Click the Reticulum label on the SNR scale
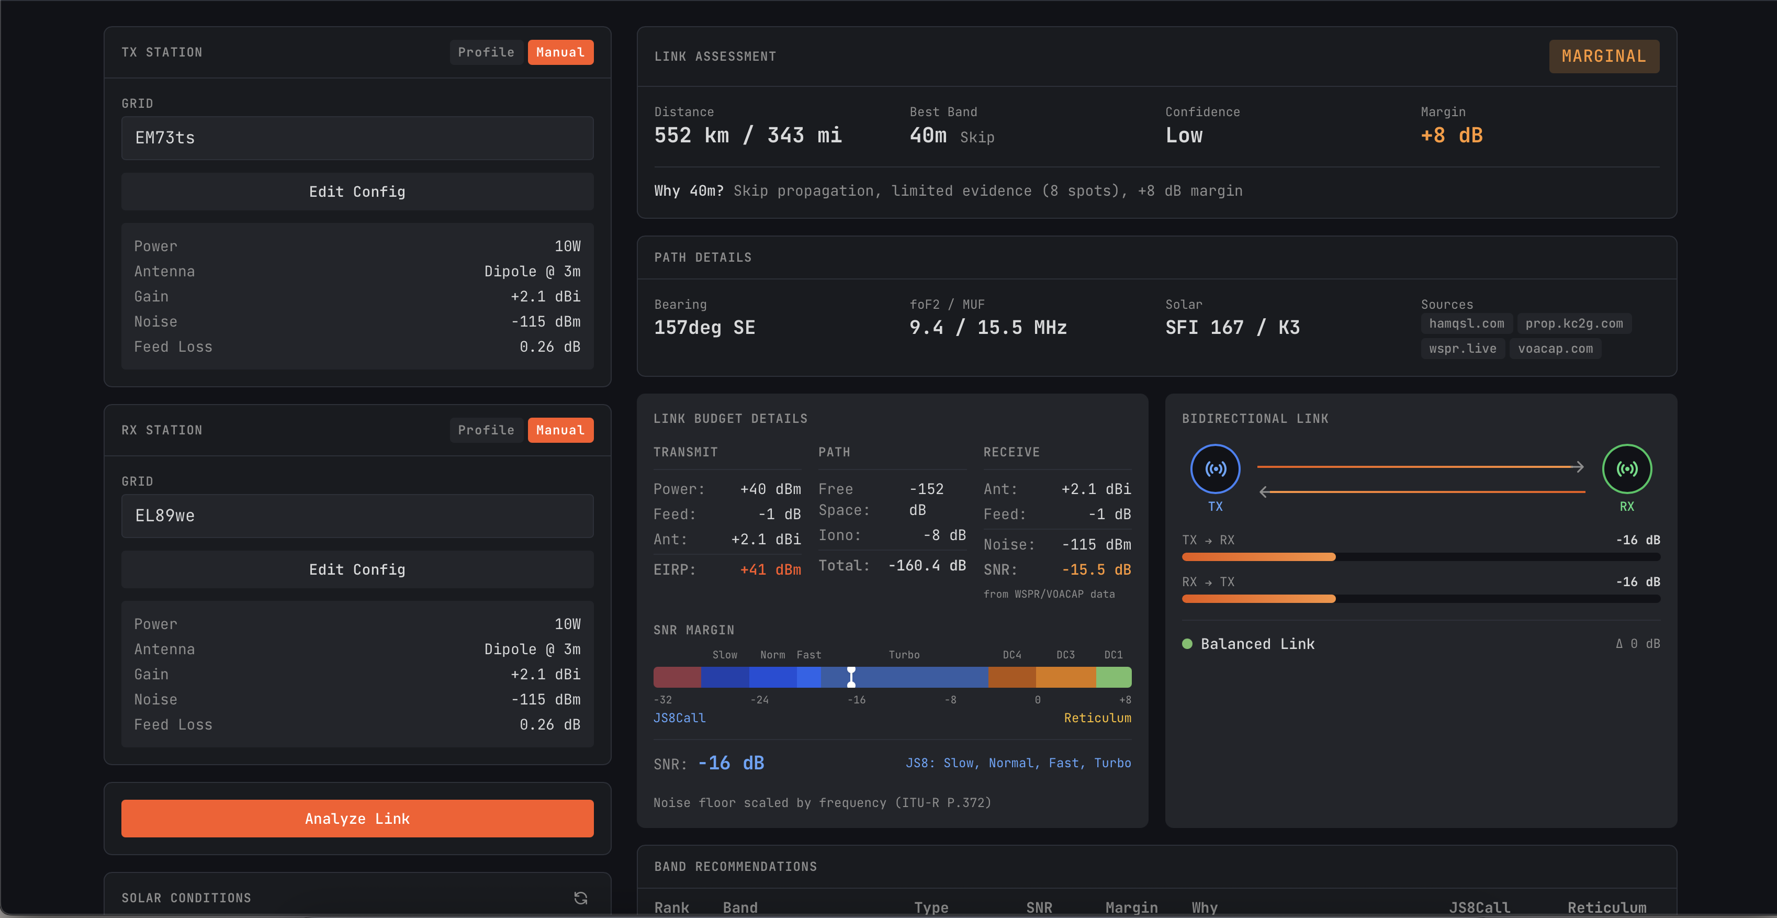This screenshot has height=918, width=1777. pyautogui.click(x=1097, y=718)
